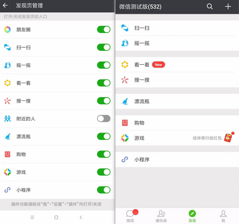This screenshot has width=239, height=224.
Task: Open 搜一搜 on the Discover page
Action: [x=177, y=80]
